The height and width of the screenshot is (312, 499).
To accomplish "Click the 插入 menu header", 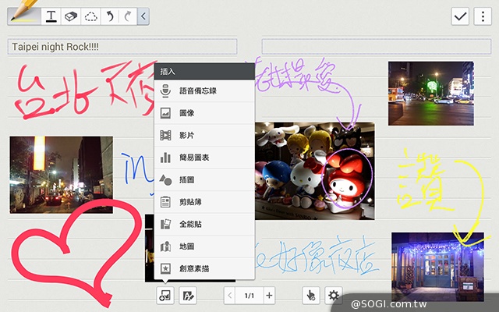I will point(204,71).
